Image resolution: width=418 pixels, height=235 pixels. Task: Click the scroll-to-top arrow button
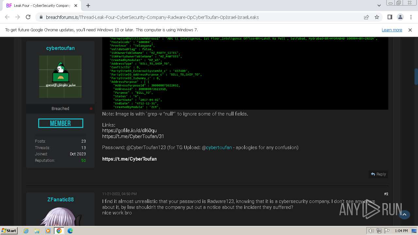(x=404, y=214)
